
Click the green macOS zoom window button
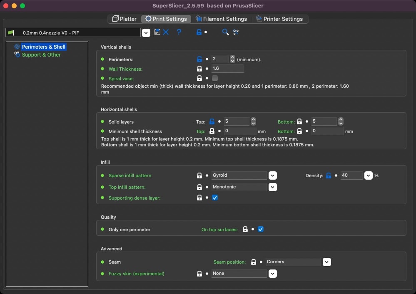pos(22,5)
